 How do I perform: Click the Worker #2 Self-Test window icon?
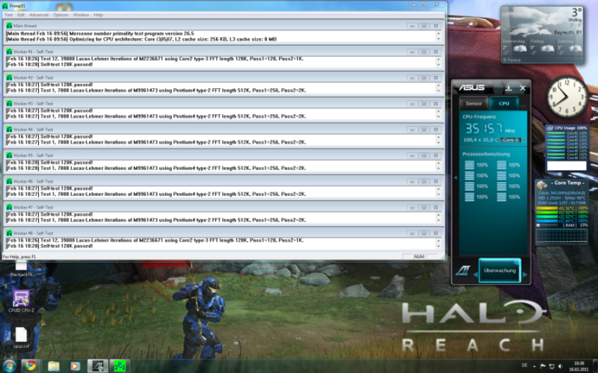(x=9, y=78)
